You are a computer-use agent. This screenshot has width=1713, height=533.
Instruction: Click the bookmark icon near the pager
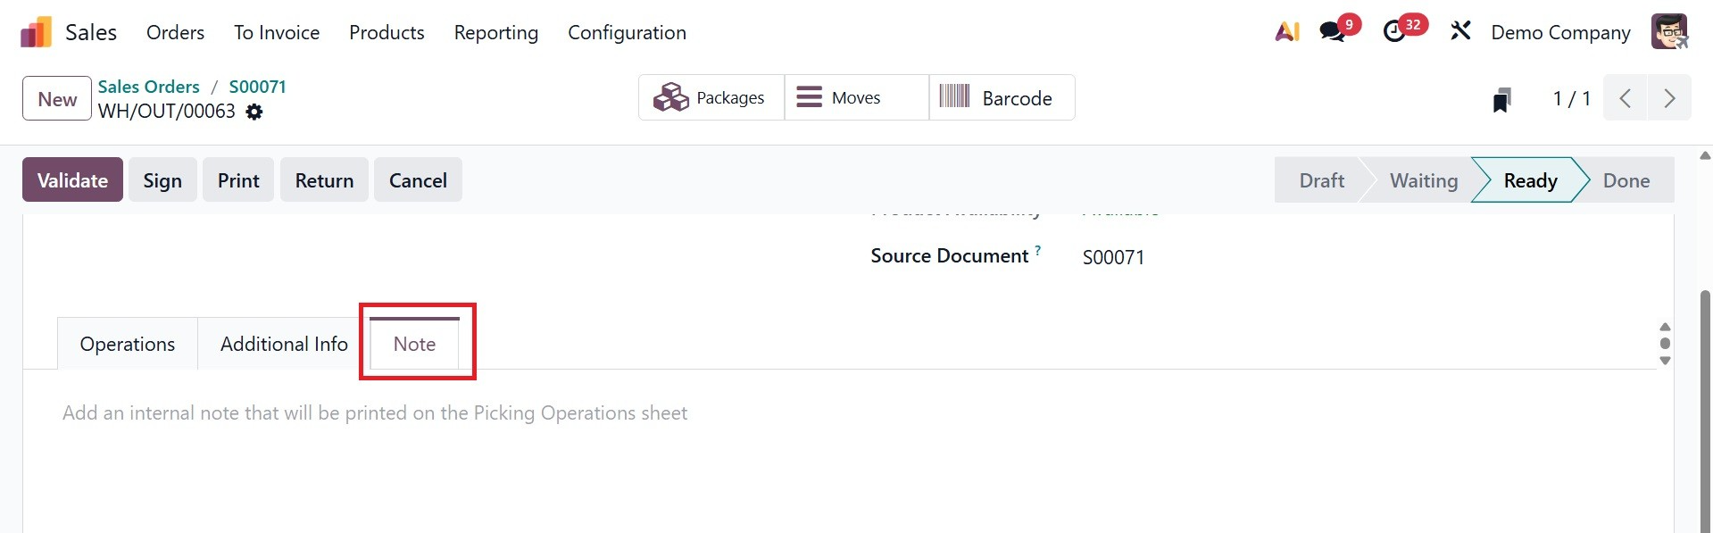click(x=1501, y=99)
